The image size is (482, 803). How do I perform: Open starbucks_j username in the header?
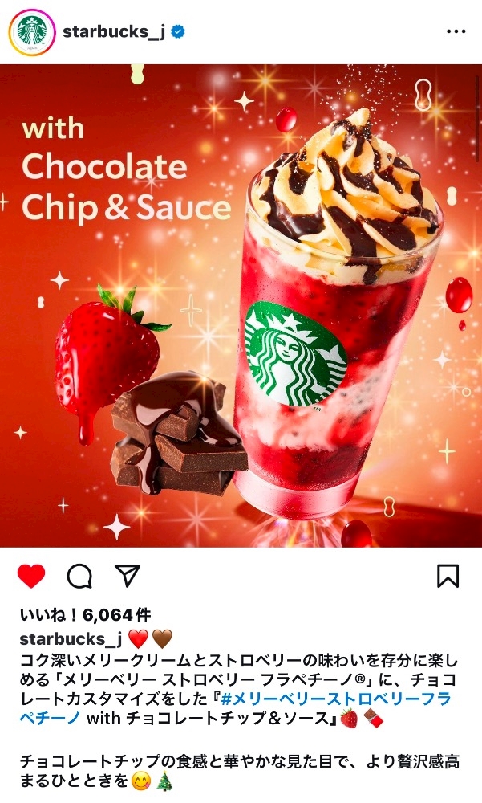(x=114, y=32)
